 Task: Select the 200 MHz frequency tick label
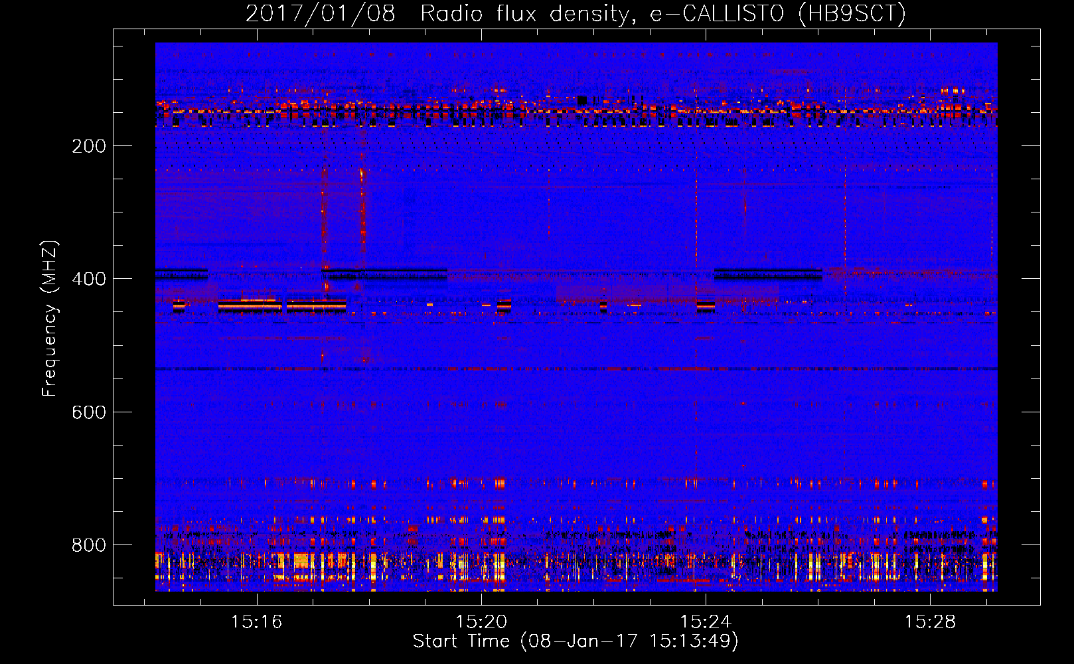pos(89,146)
